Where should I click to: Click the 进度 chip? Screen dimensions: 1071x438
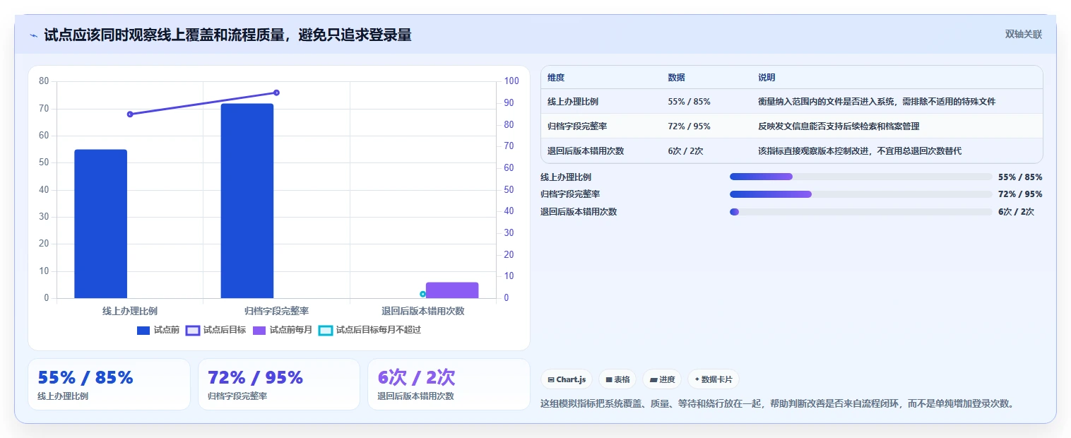[662, 379]
